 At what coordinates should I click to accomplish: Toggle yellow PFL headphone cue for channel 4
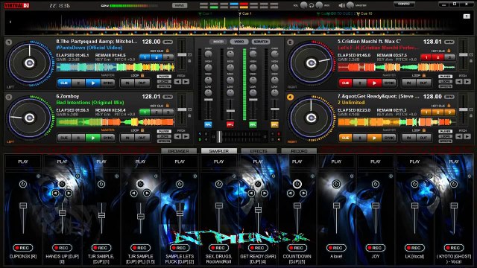coord(275,124)
